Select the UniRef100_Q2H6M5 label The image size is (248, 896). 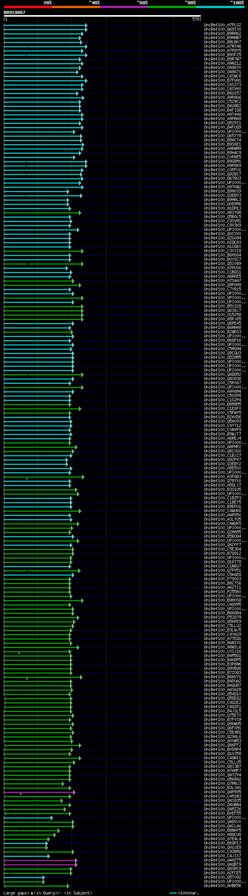(222, 532)
